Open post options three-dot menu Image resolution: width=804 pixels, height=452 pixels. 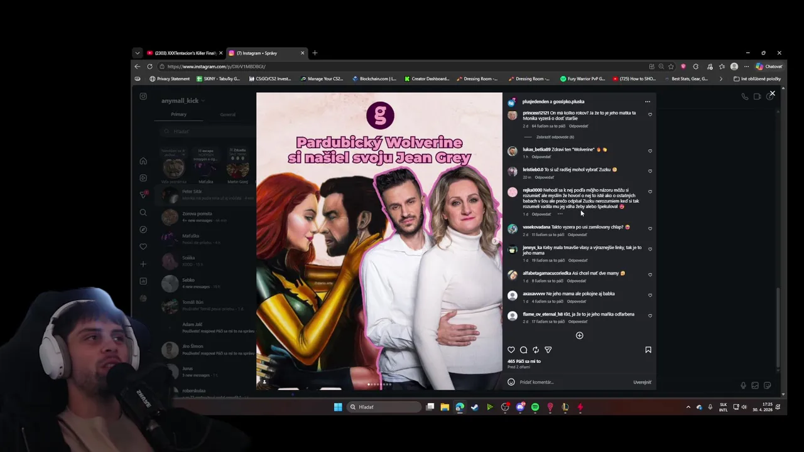648,101
